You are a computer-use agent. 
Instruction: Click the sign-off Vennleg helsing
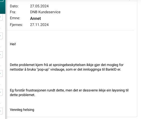click(22, 110)
